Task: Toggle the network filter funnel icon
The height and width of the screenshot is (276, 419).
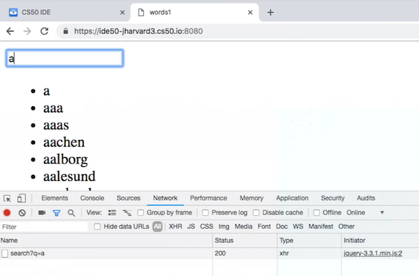Action: coord(57,213)
